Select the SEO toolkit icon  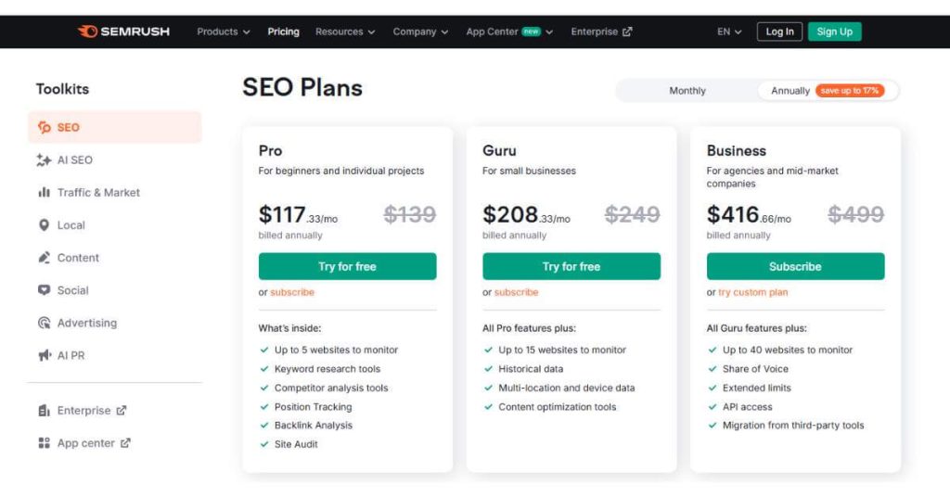tap(44, 128)
